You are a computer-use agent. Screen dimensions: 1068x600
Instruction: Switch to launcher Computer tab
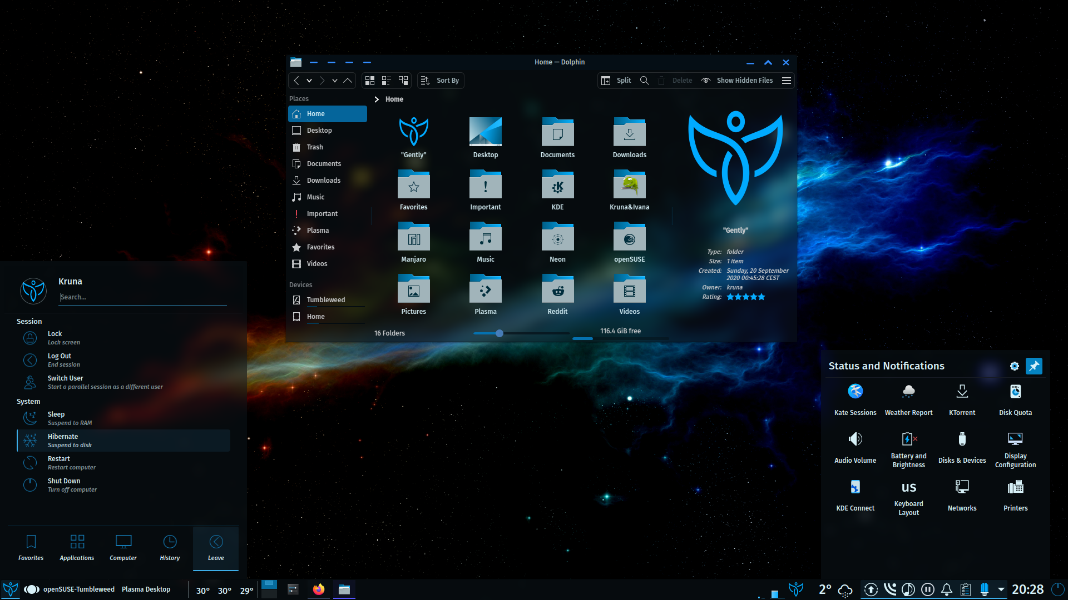123,548
